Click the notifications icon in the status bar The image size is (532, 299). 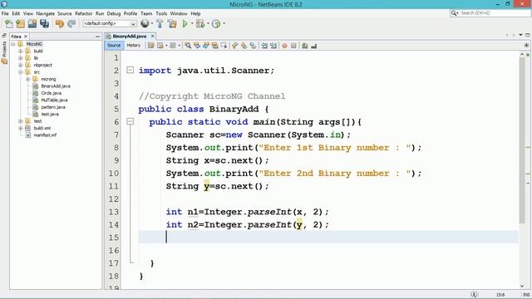tap(474, 294)
